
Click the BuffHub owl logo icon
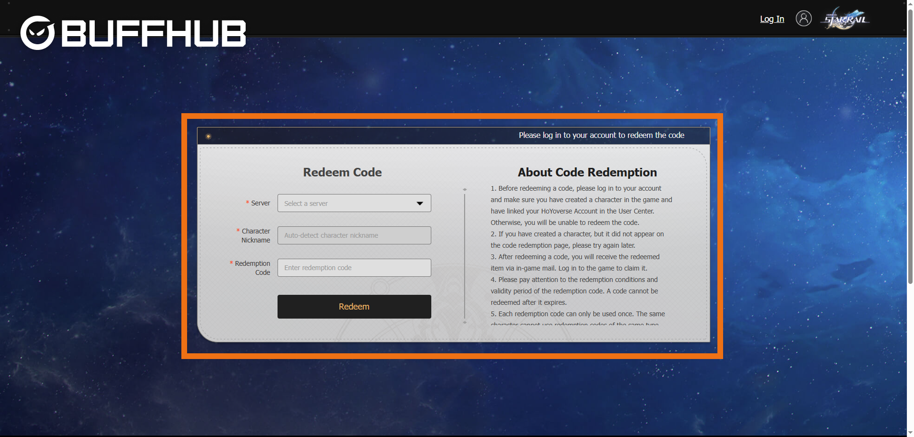(37, 33)
